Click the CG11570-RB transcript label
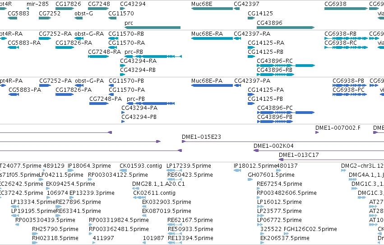The height and width of the screenshot is (245, 384). (x=126, y=34)
